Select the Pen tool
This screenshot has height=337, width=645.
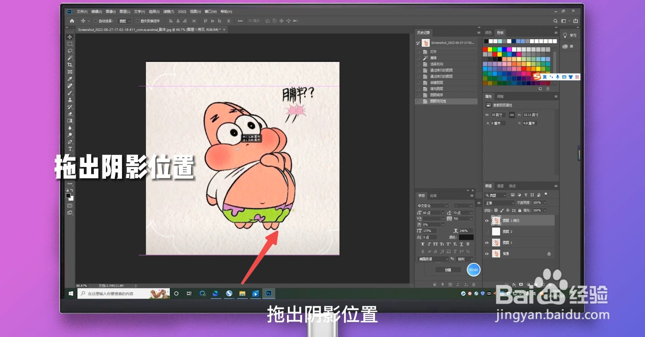(x=70, y=142)
